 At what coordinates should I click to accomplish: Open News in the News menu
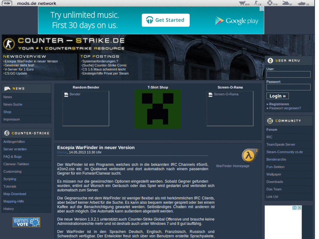[x=26, y=97]
